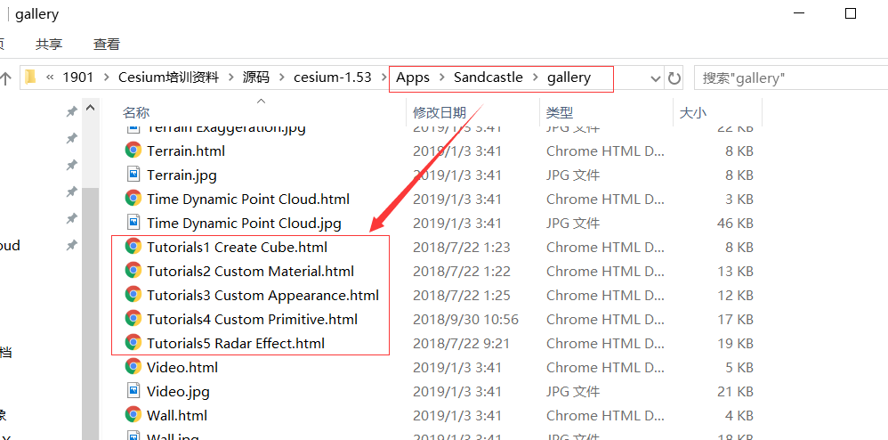888x440 pixels.
Task: Select the file Time Dynamic Point Cloud.html
Action: 248,199
